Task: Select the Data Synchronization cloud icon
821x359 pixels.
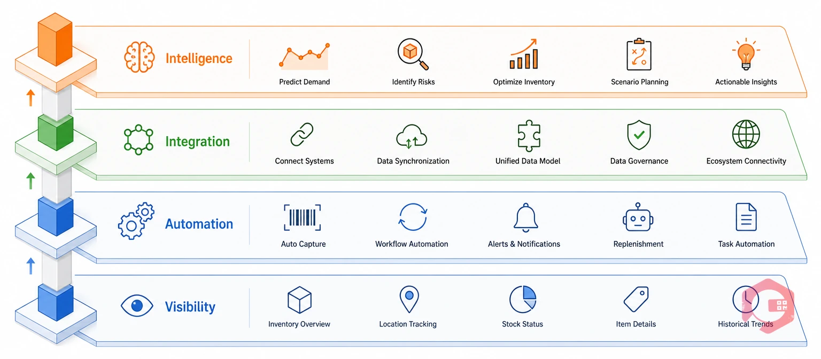Action: pos(412,135)
